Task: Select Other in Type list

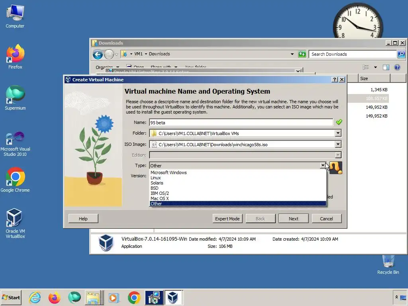Action: (238, 204)
